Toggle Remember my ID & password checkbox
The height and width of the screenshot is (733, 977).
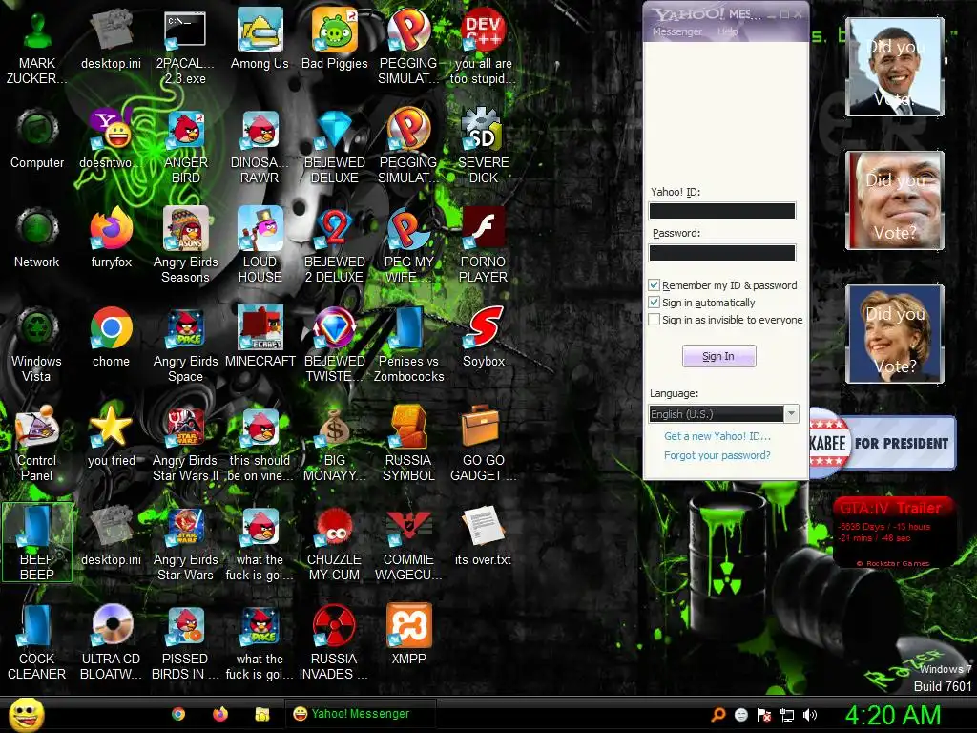pos(654,284)
